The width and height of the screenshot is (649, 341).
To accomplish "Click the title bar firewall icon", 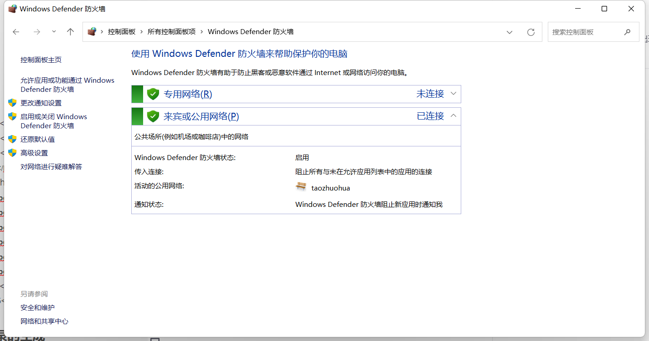I will (12, 9).
